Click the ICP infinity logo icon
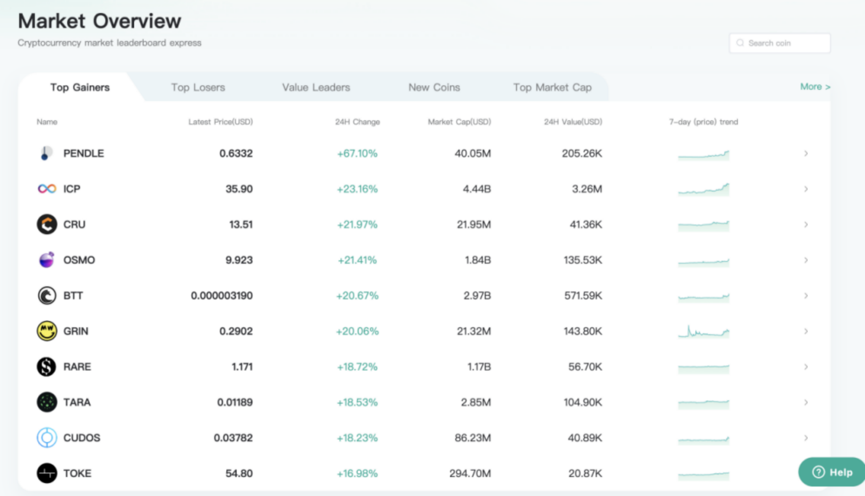 click(47, 189)
